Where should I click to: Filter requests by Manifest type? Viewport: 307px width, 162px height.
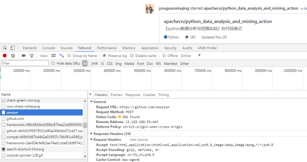[170, 64]
